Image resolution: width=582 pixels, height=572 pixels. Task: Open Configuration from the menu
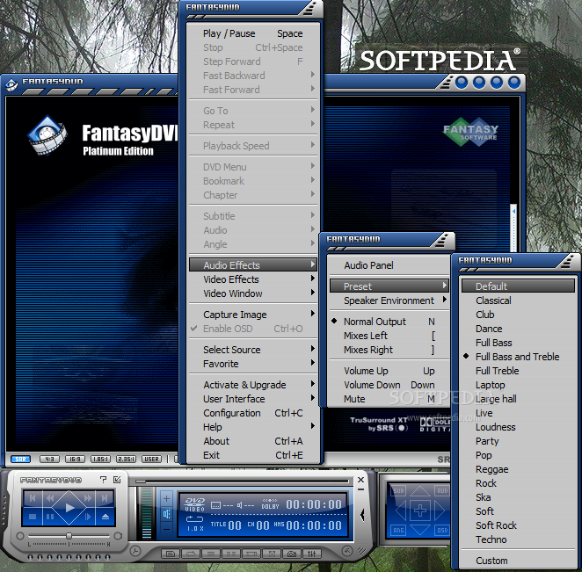tap(253, 413)
